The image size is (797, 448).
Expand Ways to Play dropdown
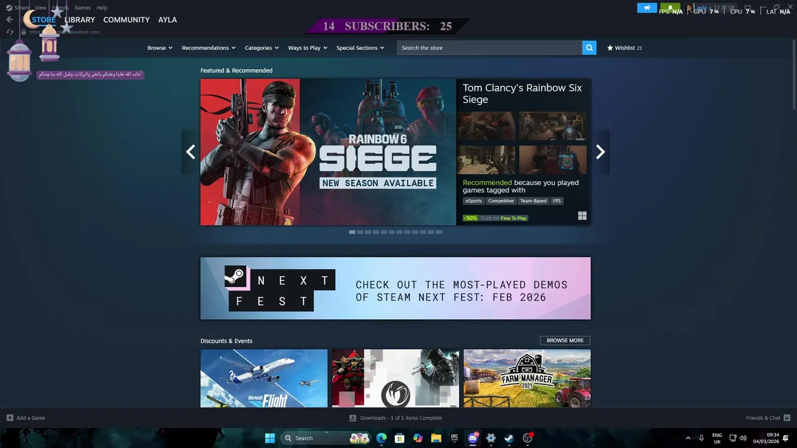308,48
